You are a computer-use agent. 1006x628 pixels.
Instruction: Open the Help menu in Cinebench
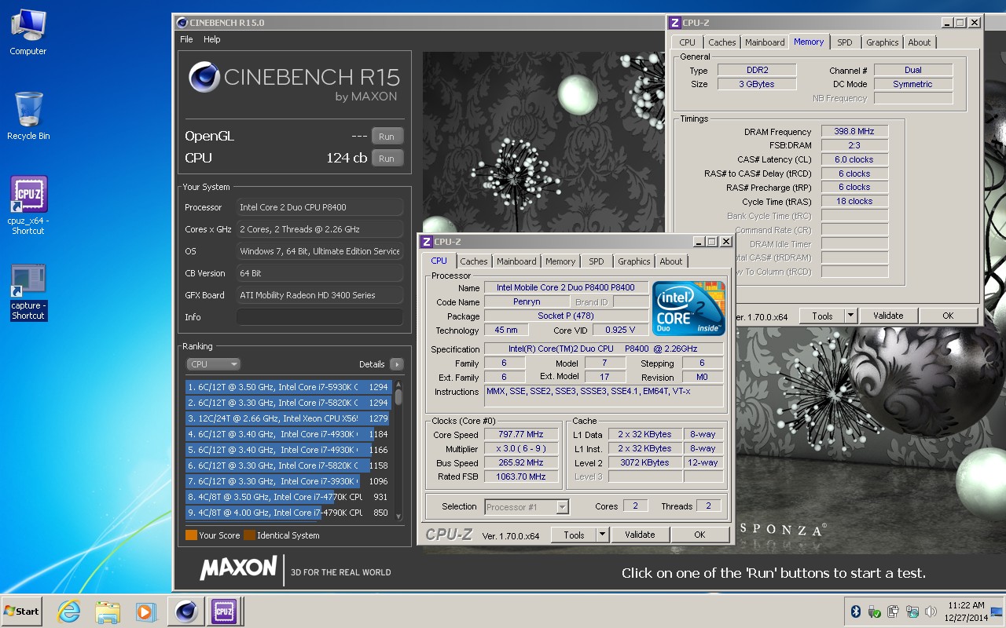(x=212, y=39)
